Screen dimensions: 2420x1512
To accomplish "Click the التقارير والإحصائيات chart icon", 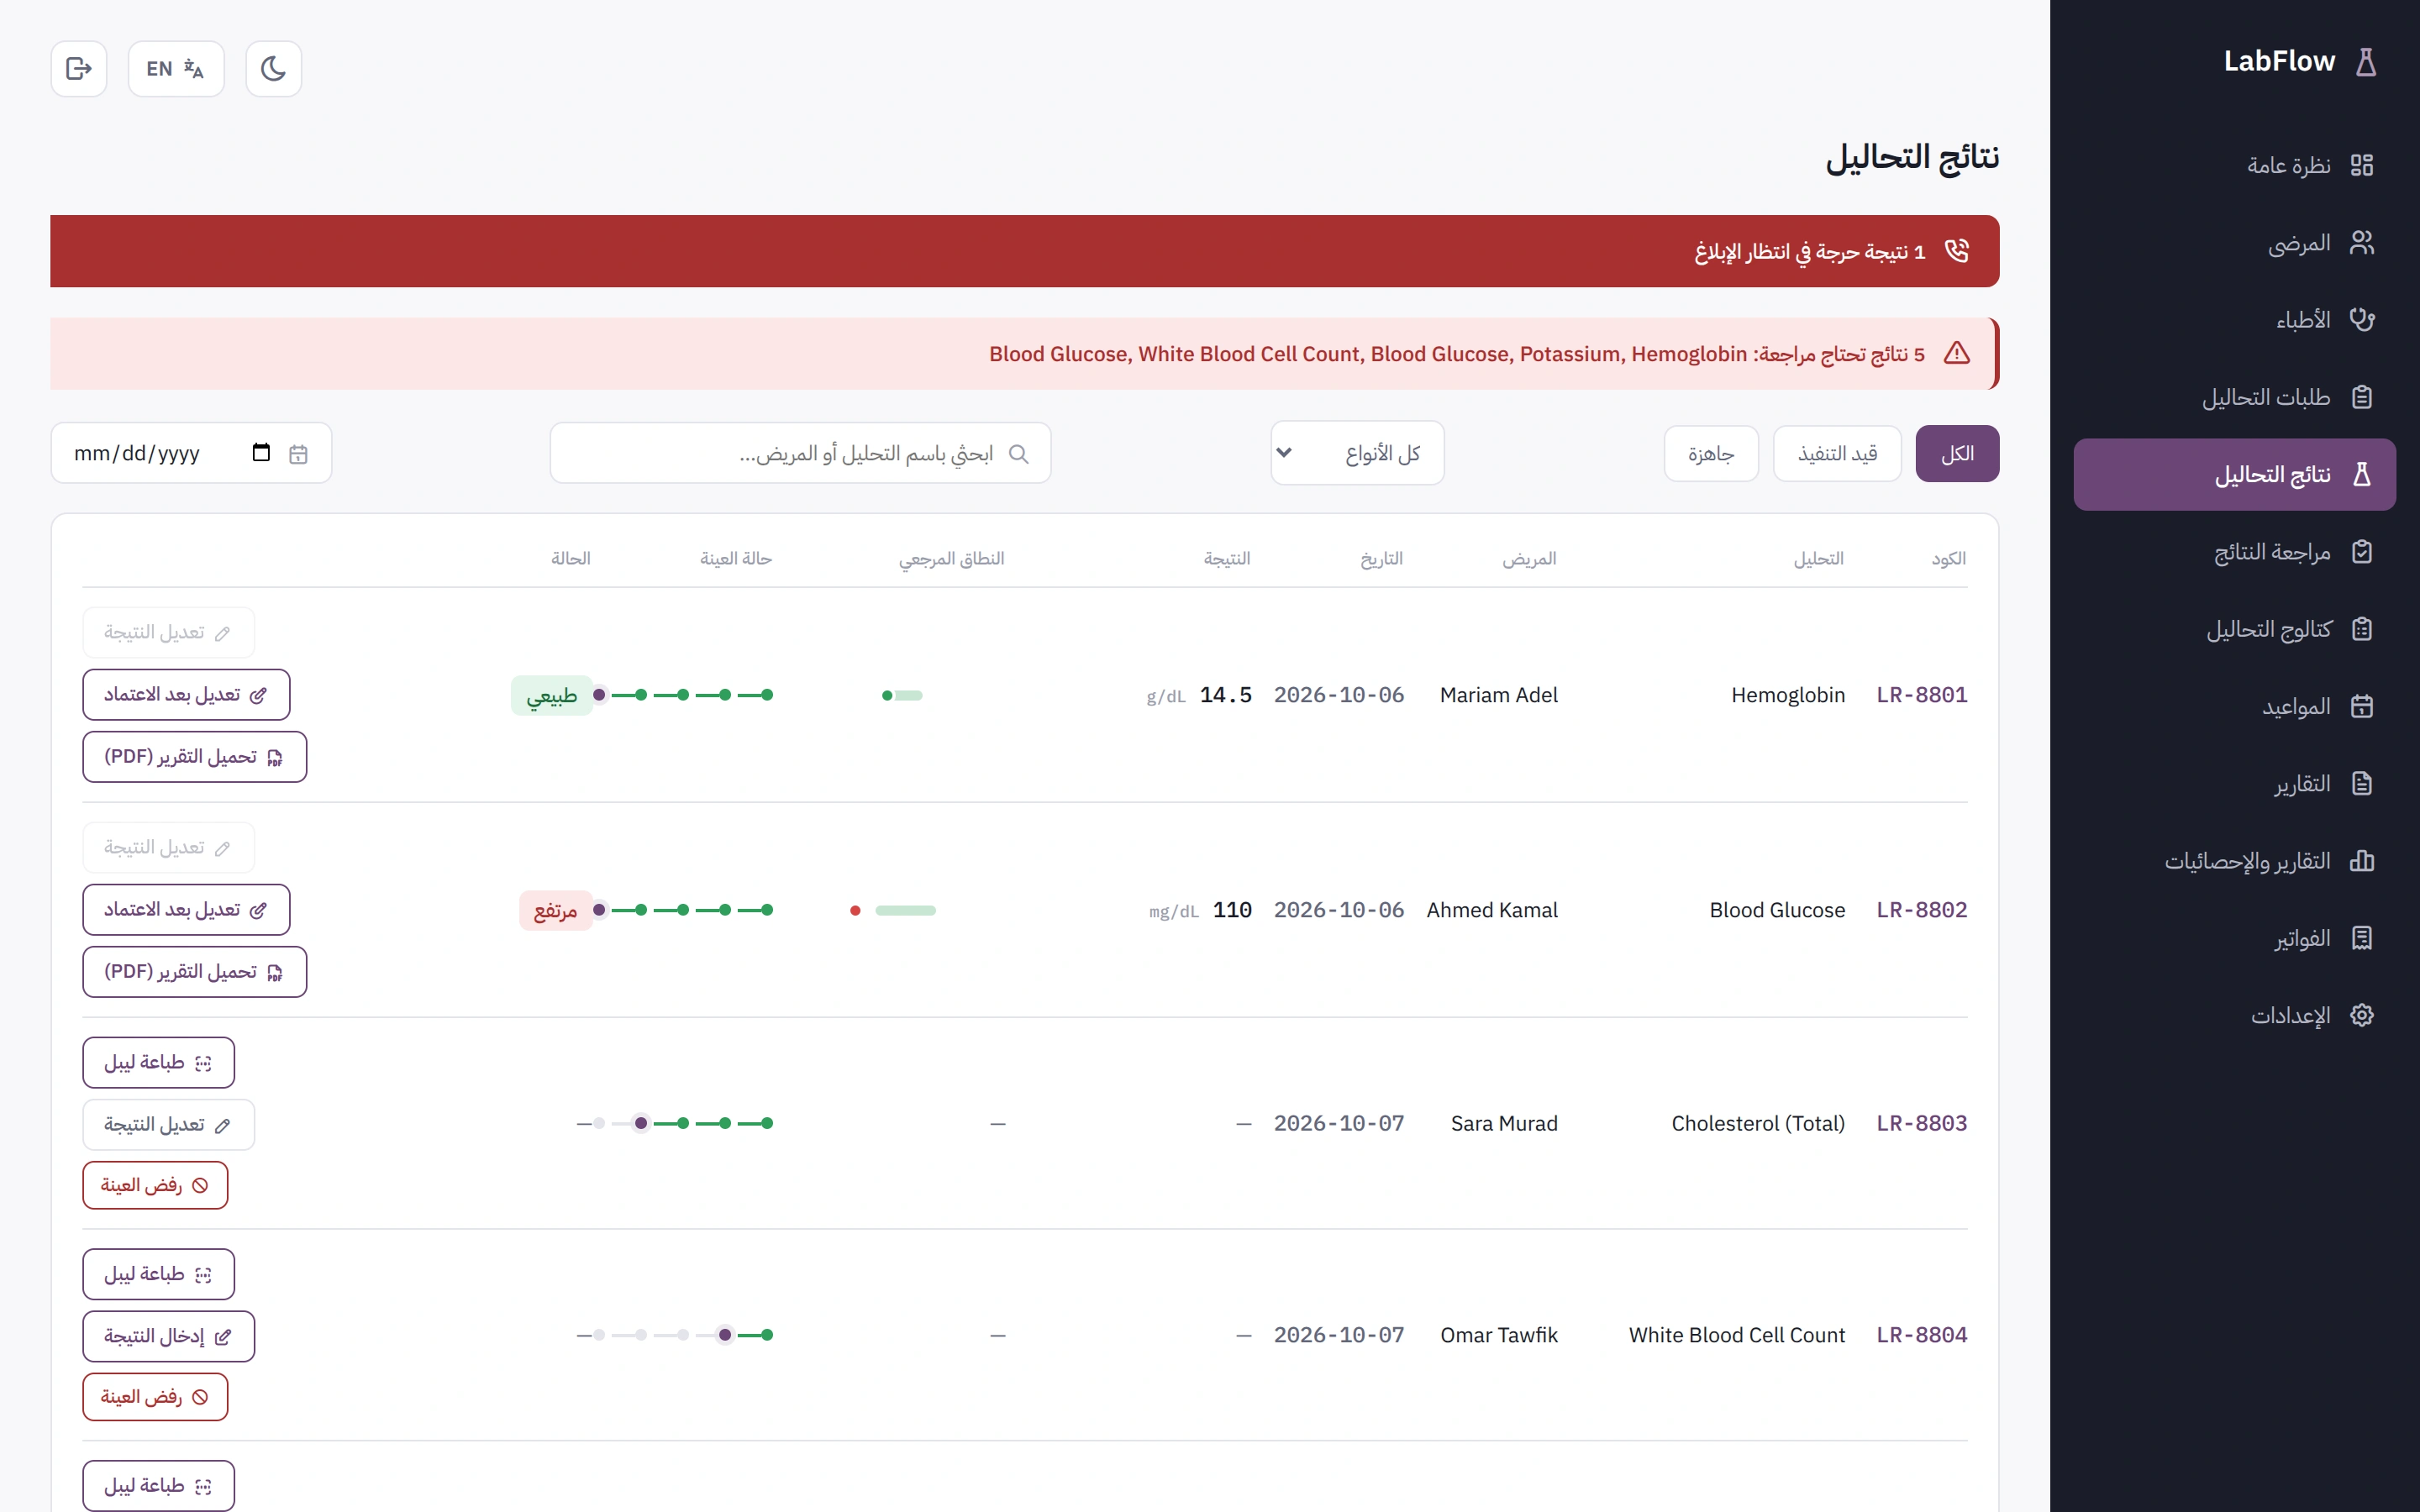I will pos(2362,861).
